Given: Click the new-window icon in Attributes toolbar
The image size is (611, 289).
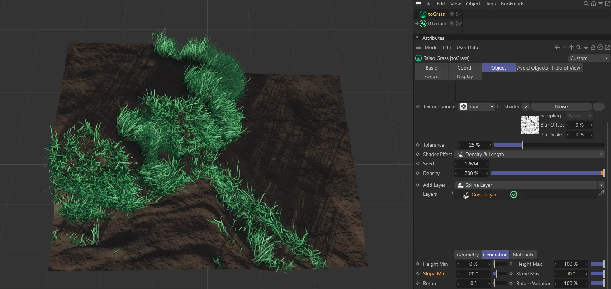Looking at the screenshot, I should tap(607, 47).
